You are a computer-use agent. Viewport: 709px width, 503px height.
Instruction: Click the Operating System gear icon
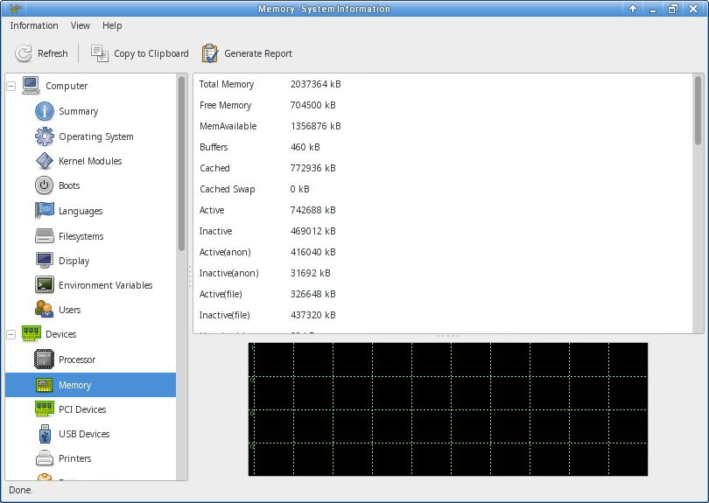click(45, 136)
